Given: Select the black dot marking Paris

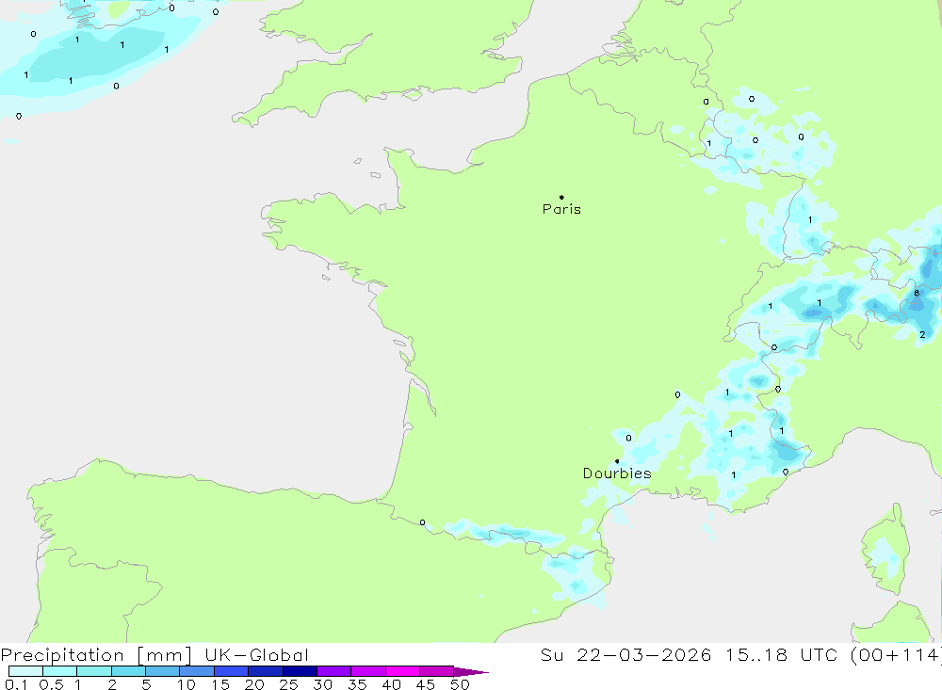Looking at the screenshot, I should click(x=561, y=197).
